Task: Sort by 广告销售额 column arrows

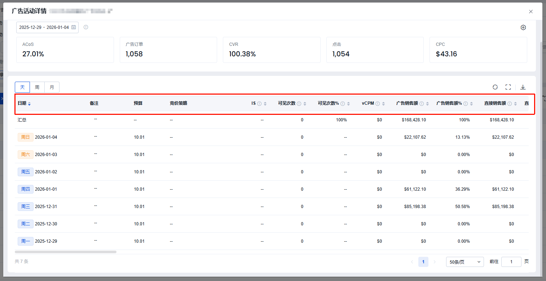Action: pos(427,104)
